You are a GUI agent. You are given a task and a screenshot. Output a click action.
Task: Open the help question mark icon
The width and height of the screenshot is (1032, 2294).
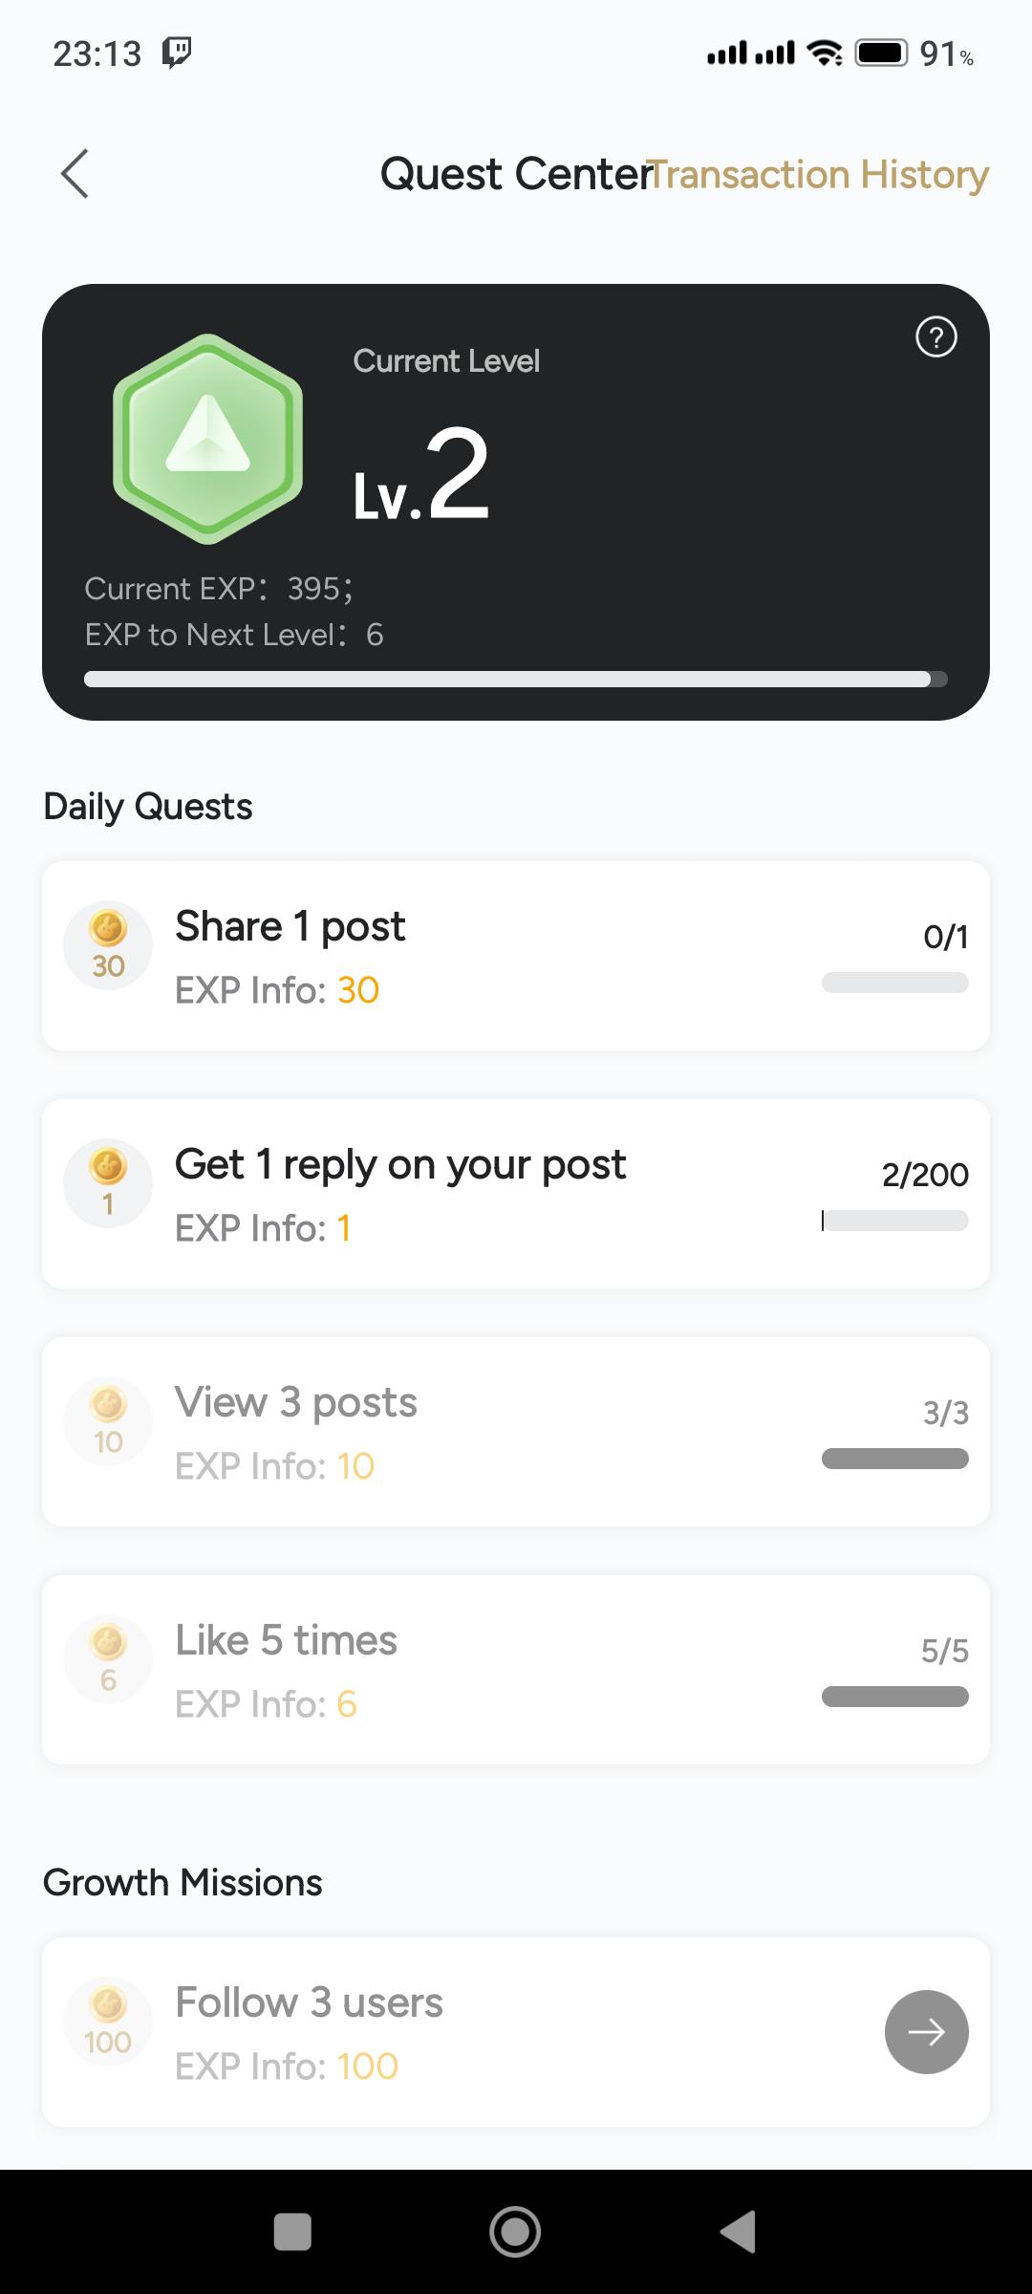935,336
